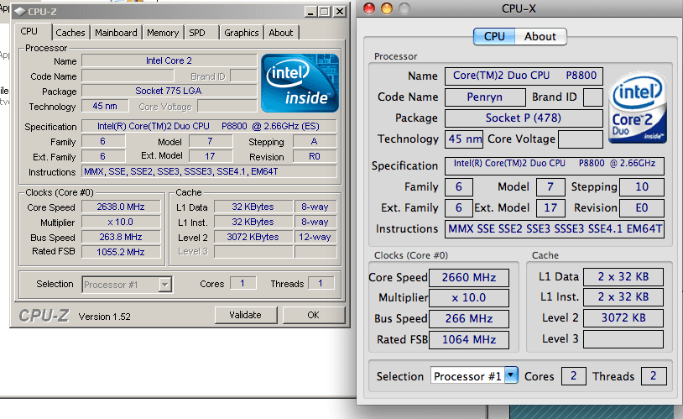
Task: Minimize the CPU-Z window
Action: [x=310, y=12]
